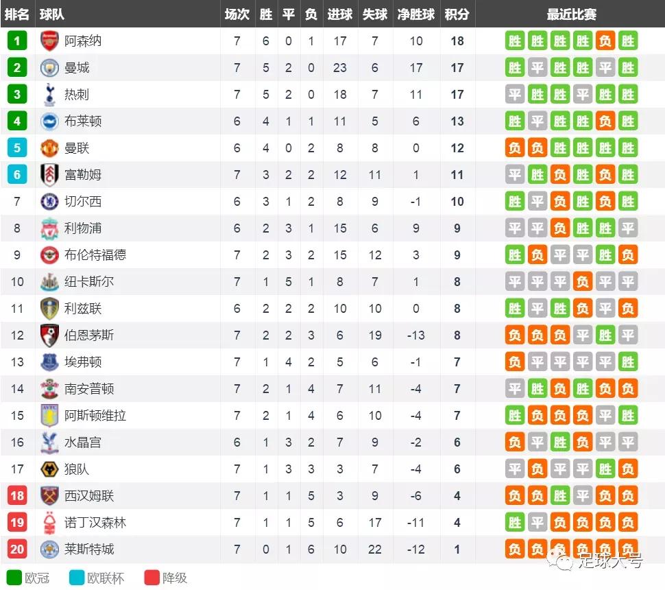Click the Everton club crest icon
Screen dimensions: 665x590
coord(50,362)
